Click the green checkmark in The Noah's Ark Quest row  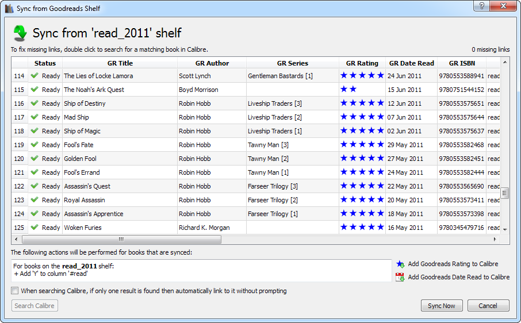click(x=35, y=90)
